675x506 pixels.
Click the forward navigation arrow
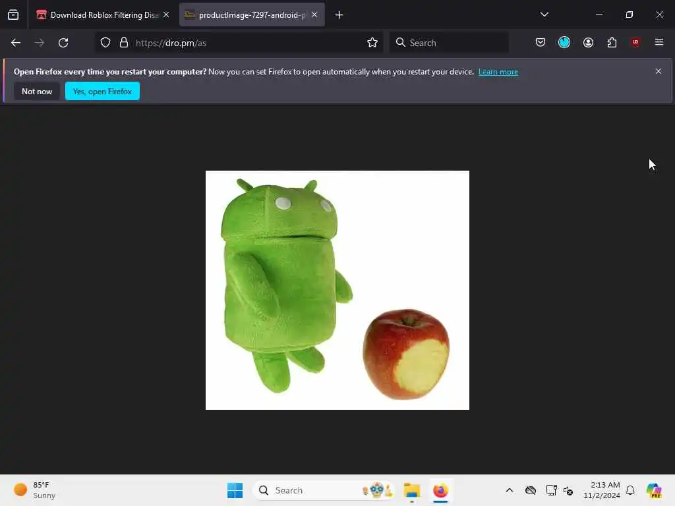[39, 43]
